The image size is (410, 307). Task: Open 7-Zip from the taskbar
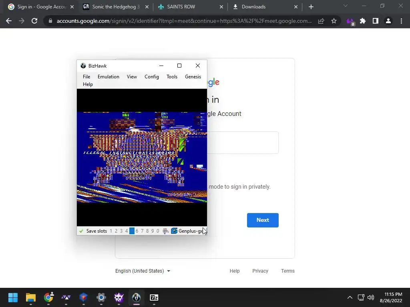coord(154,297)
